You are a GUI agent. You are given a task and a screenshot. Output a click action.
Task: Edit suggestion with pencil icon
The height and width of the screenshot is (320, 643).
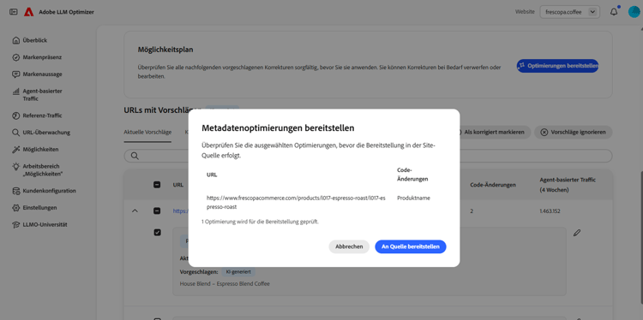(x=577, y=233)
